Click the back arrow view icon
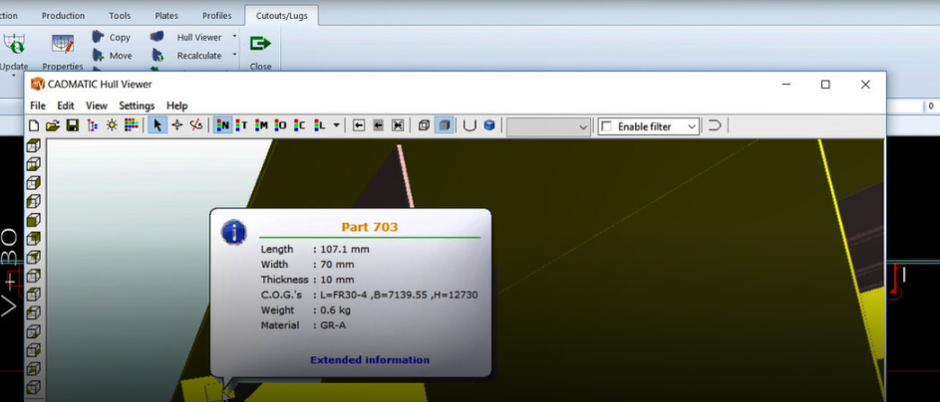 [359, 125]
